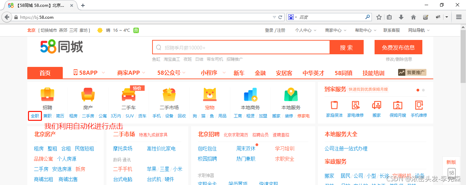Open the 中华英才 navigation item

pos(314,73)
